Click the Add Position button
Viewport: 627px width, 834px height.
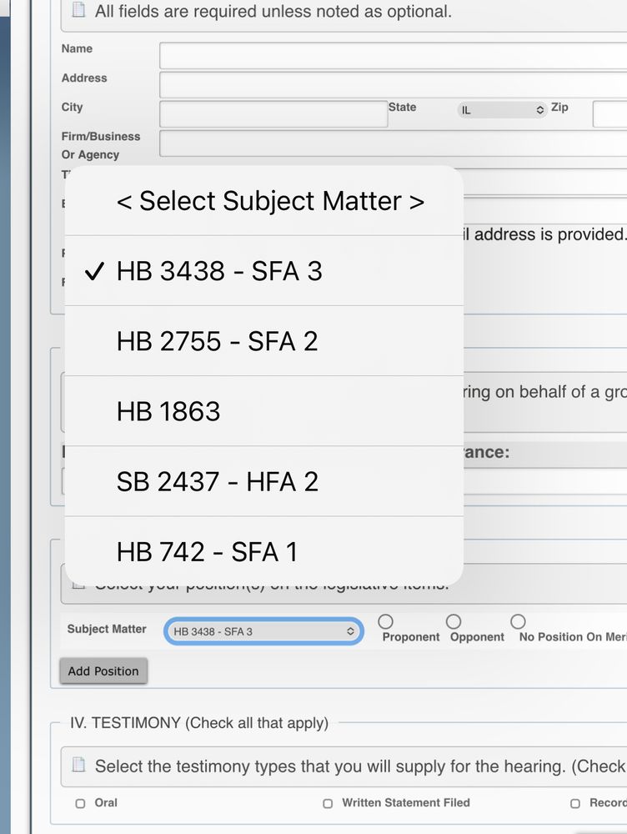103,671
